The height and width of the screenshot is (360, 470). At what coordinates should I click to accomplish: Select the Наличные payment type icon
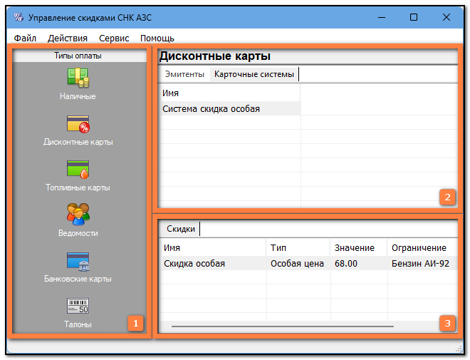pos(78,78)
